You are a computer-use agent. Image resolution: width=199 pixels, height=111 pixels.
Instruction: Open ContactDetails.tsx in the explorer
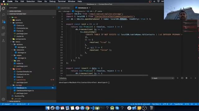coord(24,72)
